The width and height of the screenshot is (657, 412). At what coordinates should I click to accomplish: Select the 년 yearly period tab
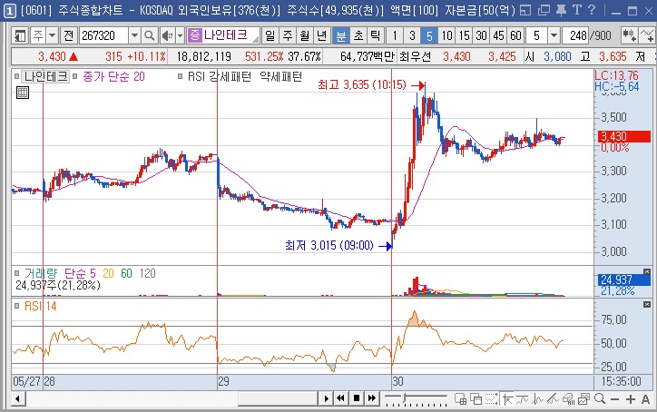pyautogui.click(x=321, y=36)
